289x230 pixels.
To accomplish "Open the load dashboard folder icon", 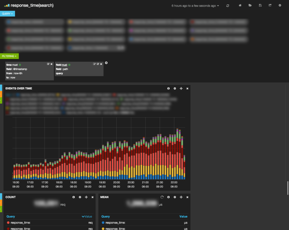I will (x=250, y=5).
